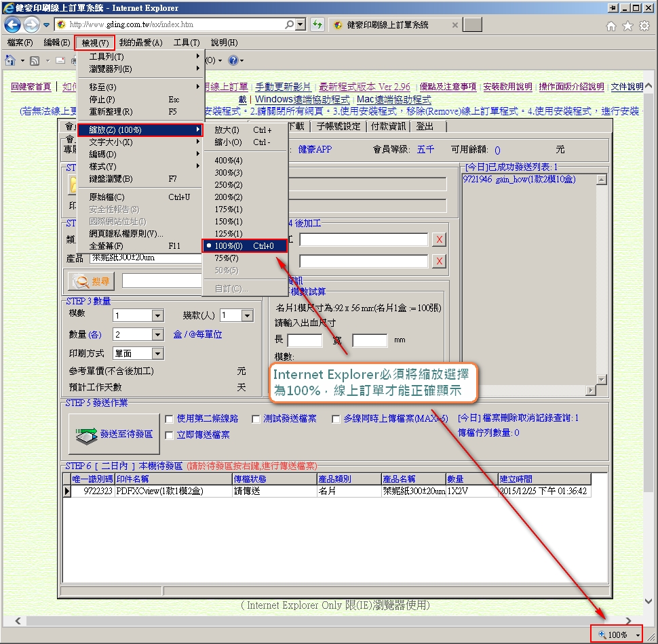658x644 pixels.
Task: Expand 文字大小(X) submenu
Action: coord(140,142)
